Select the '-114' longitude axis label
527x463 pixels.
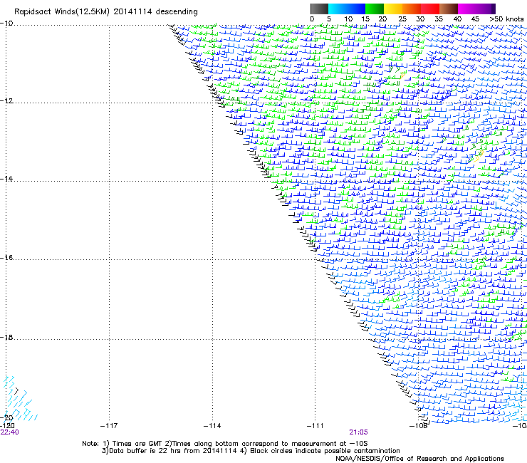coord(212,426)
